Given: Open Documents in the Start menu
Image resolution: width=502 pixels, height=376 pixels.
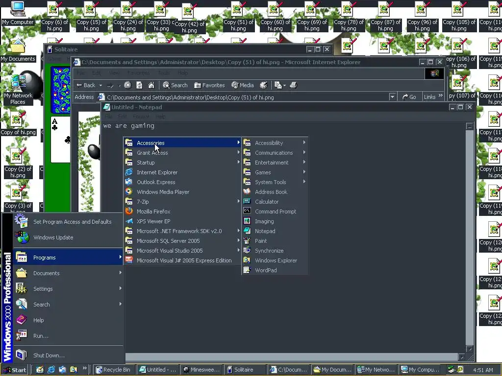Looking at the screenshot, I should click(x=68, y=273).
